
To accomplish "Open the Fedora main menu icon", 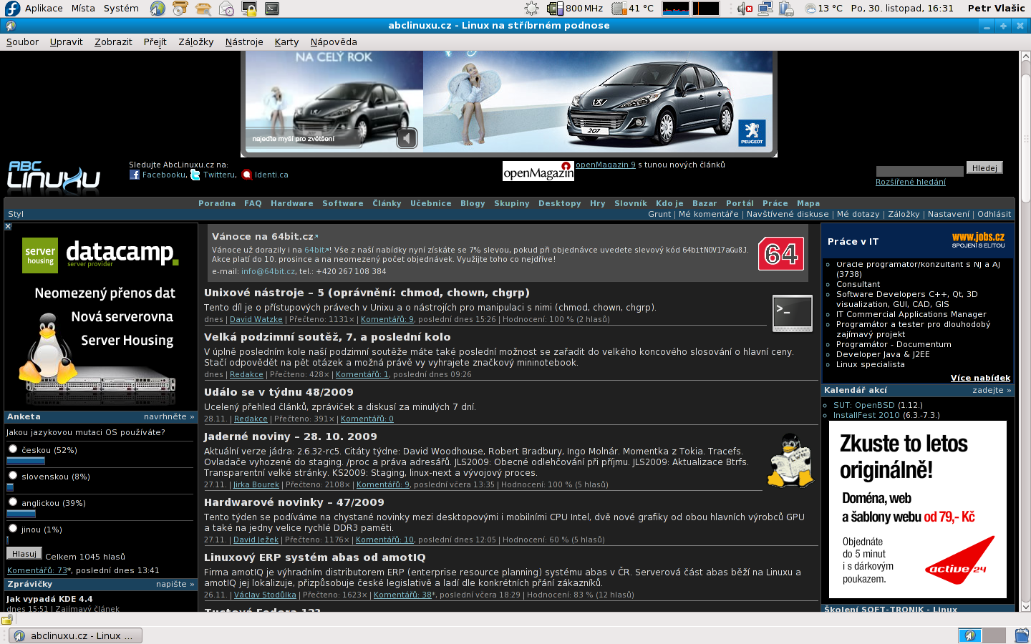I will coord(12,9).
